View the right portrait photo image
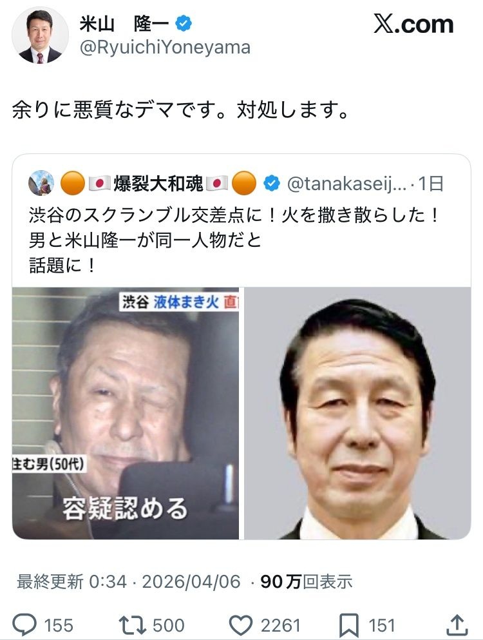Viewport: 483px width, 640px height. (x=357, y=413)
